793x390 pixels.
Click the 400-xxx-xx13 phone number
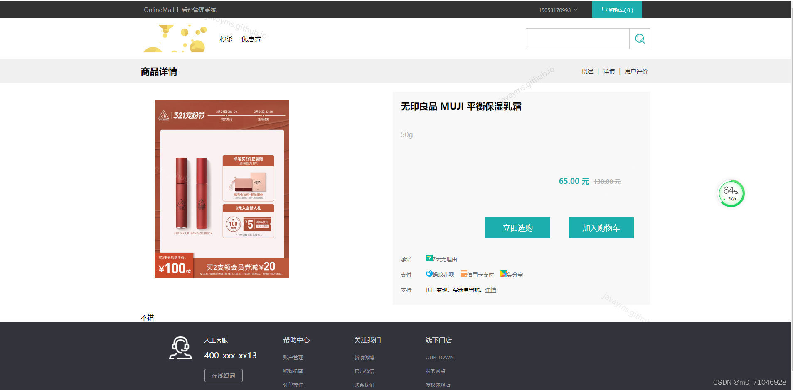230,356
